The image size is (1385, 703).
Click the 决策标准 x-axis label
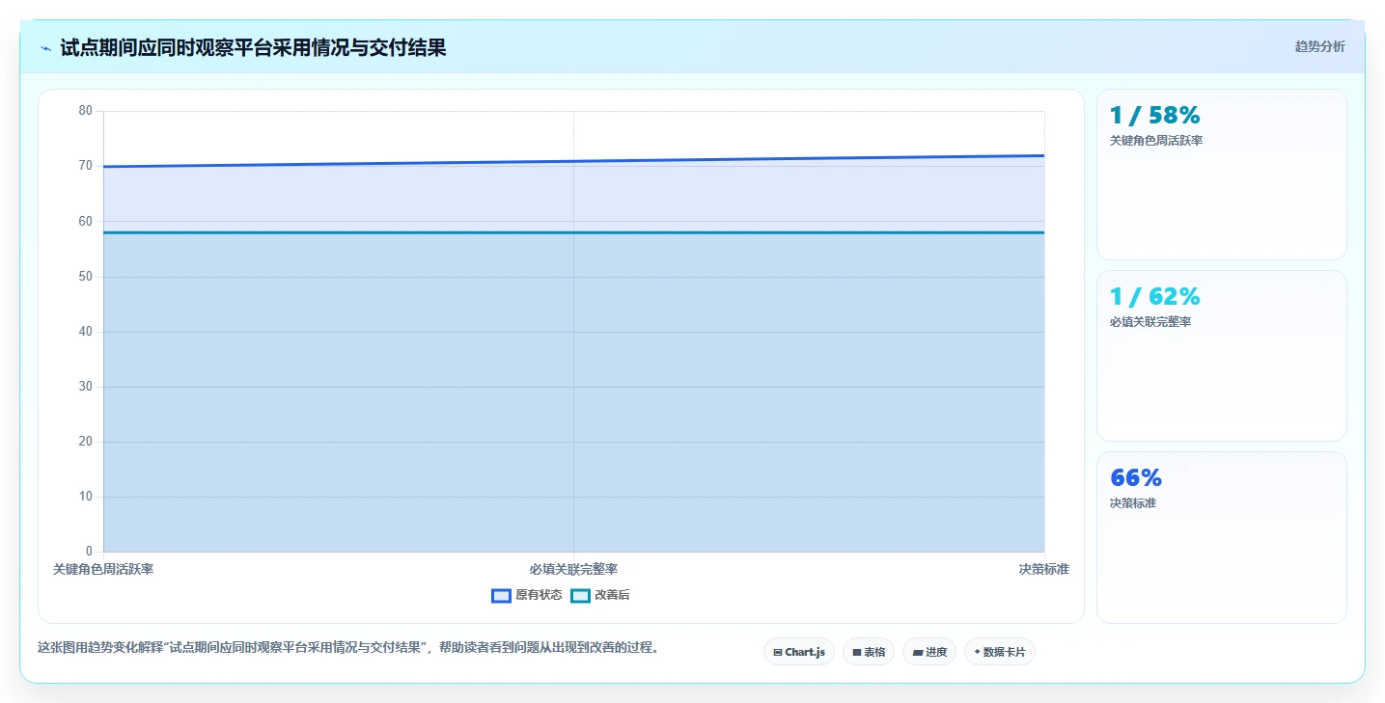click(1043, 569)
